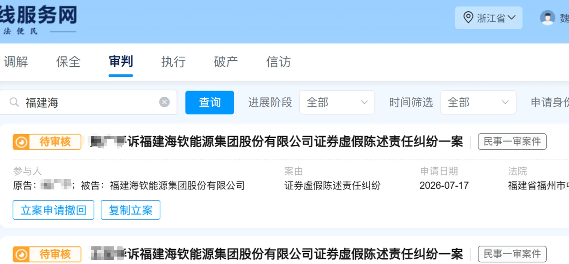
Task: Click 立案申请撤回 button on first case
Action: [53, 210]
